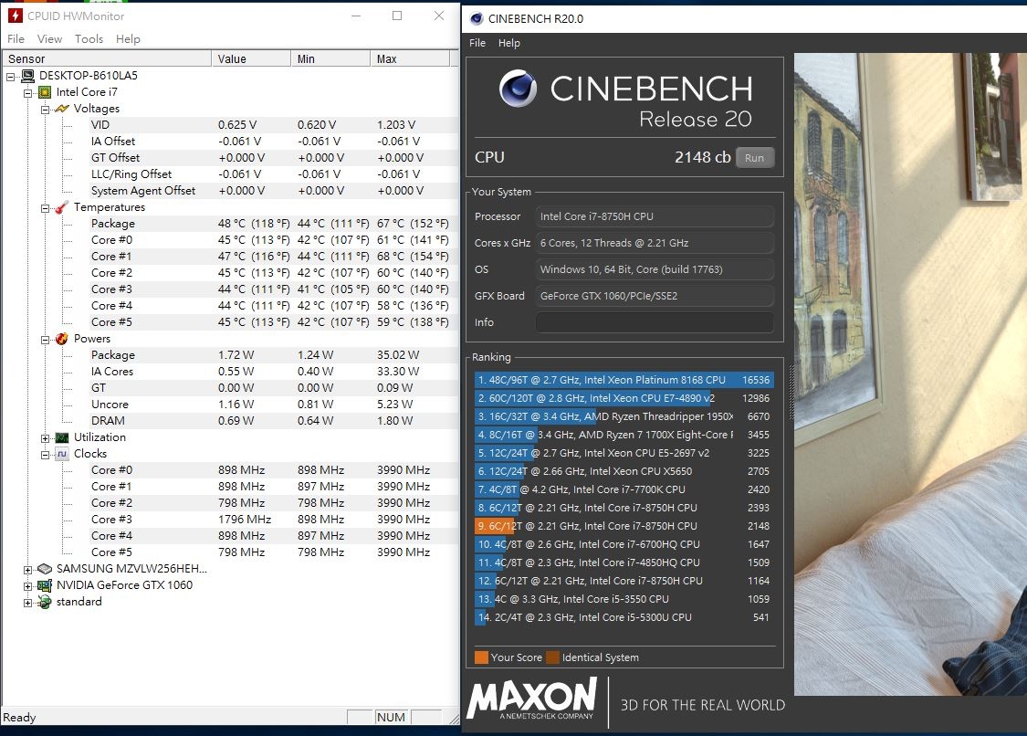
Task: Click the Voltages lightning icon
Action: coord(61,109)
